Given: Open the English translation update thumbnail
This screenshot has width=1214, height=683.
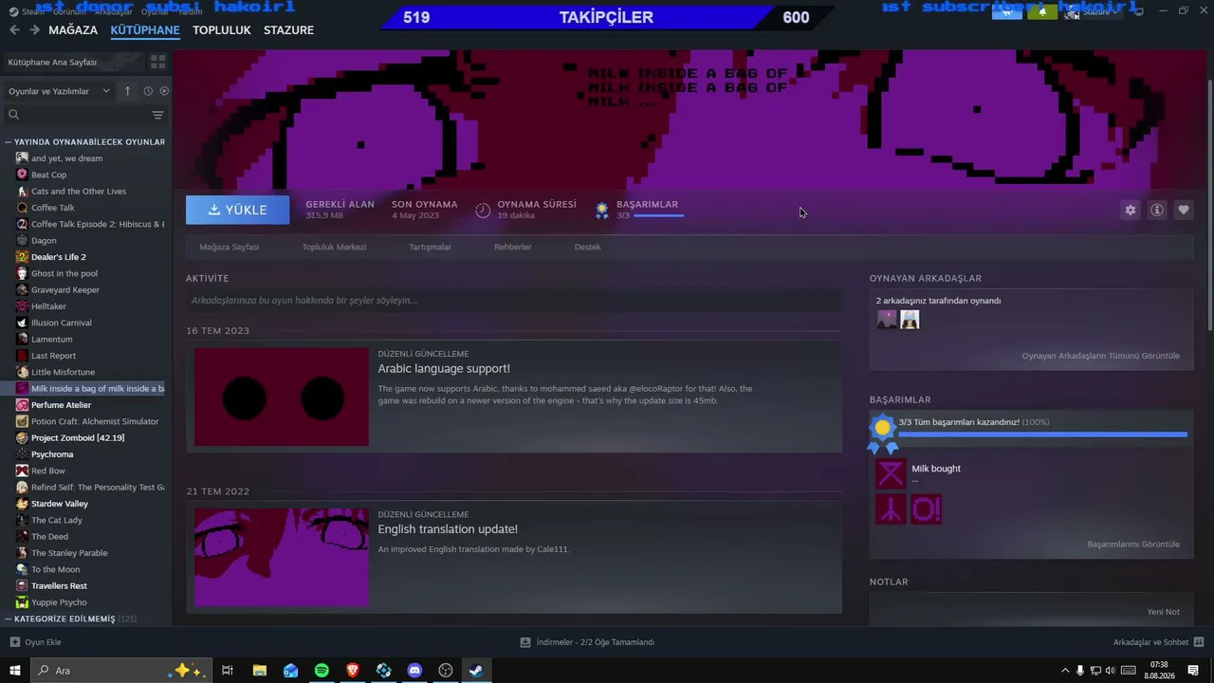Looking at the screenshot, I should point(282,558).
